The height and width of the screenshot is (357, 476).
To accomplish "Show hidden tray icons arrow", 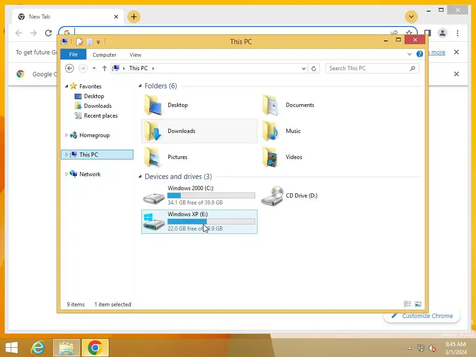I will (x=410, y=348).
